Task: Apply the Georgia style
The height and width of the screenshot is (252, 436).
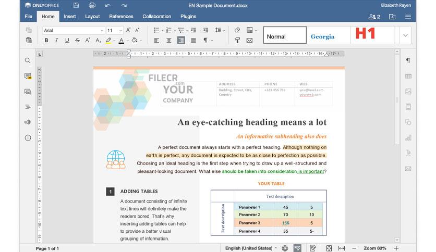Action: [329, 35]
